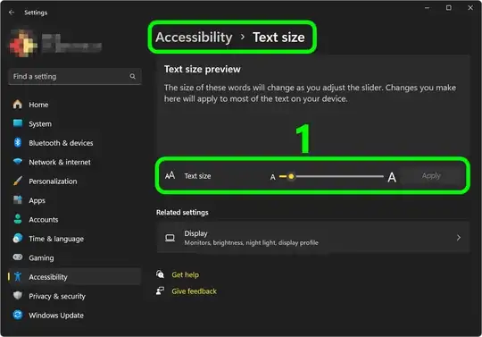Click the Give feedback person icon

[160, 291]
